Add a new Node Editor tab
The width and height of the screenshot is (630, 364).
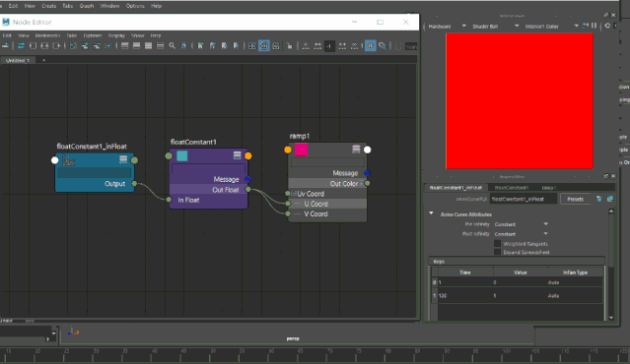pyautogui.click(x=43, y=60)
